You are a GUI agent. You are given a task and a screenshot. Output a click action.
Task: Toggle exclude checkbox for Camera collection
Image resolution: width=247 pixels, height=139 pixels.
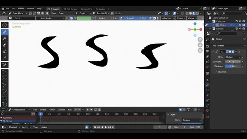[237, 29]
